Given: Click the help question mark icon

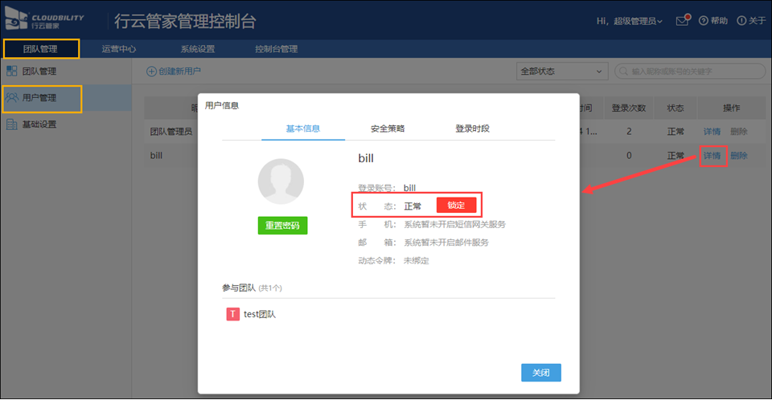Looking at the screenshot, I should click(703, 21).
